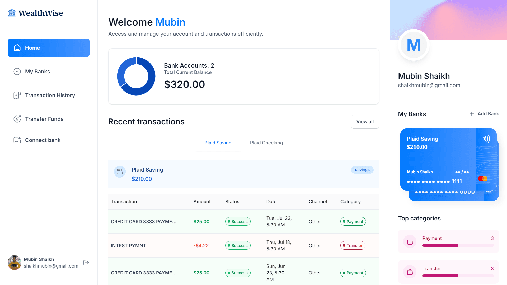Click the View all transactions button

point(365,122)
